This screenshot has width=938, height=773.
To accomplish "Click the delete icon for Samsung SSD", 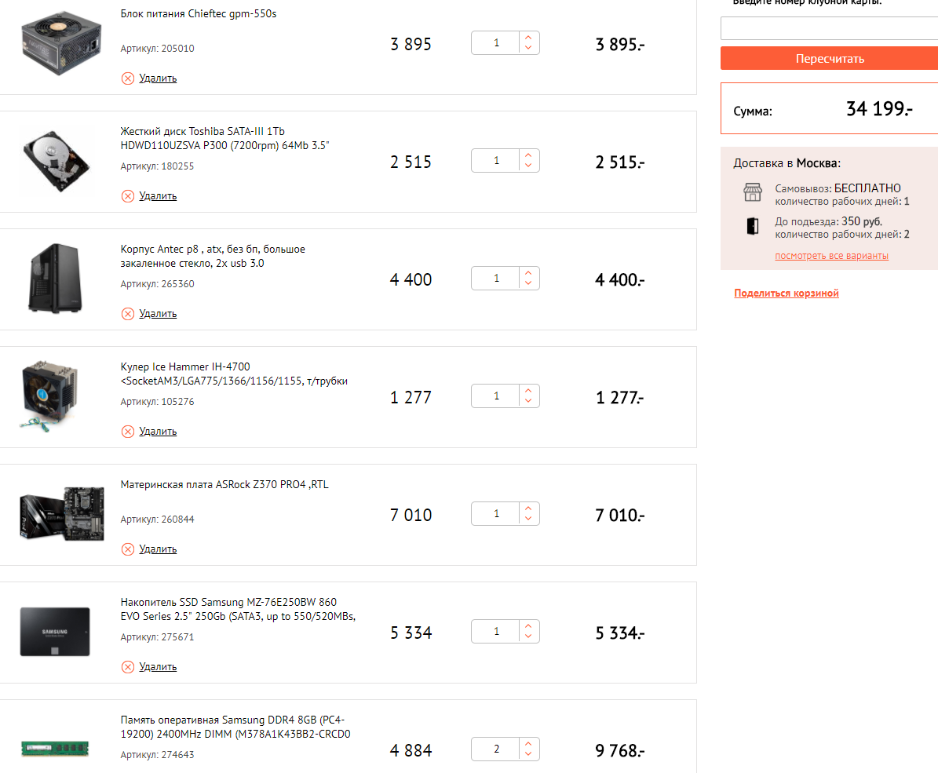I will pyautogui.click(x=128, y=666).
